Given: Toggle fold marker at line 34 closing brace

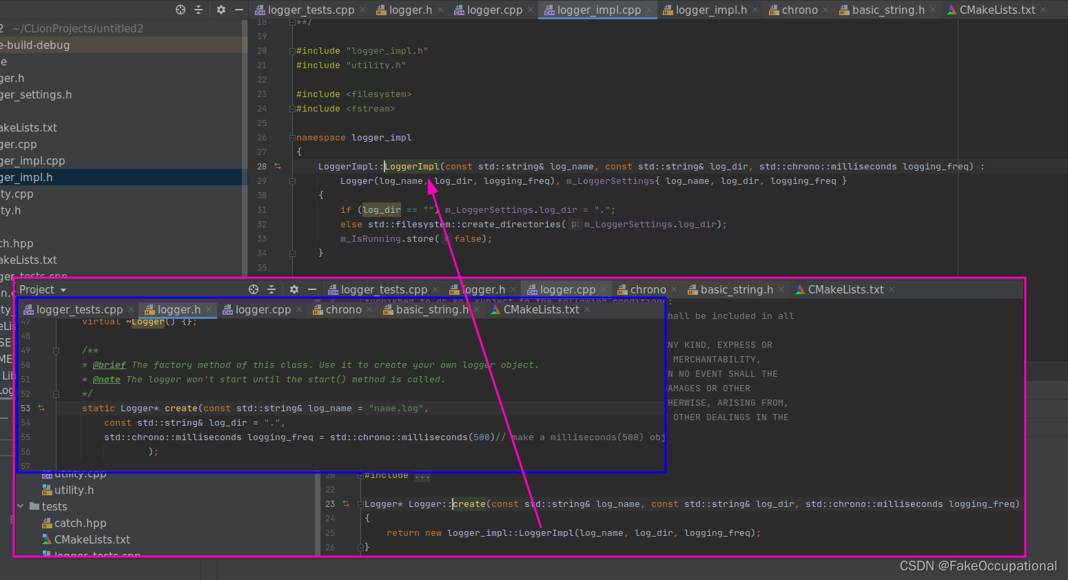Looking at the screenshot, I should tap(292, 253).
